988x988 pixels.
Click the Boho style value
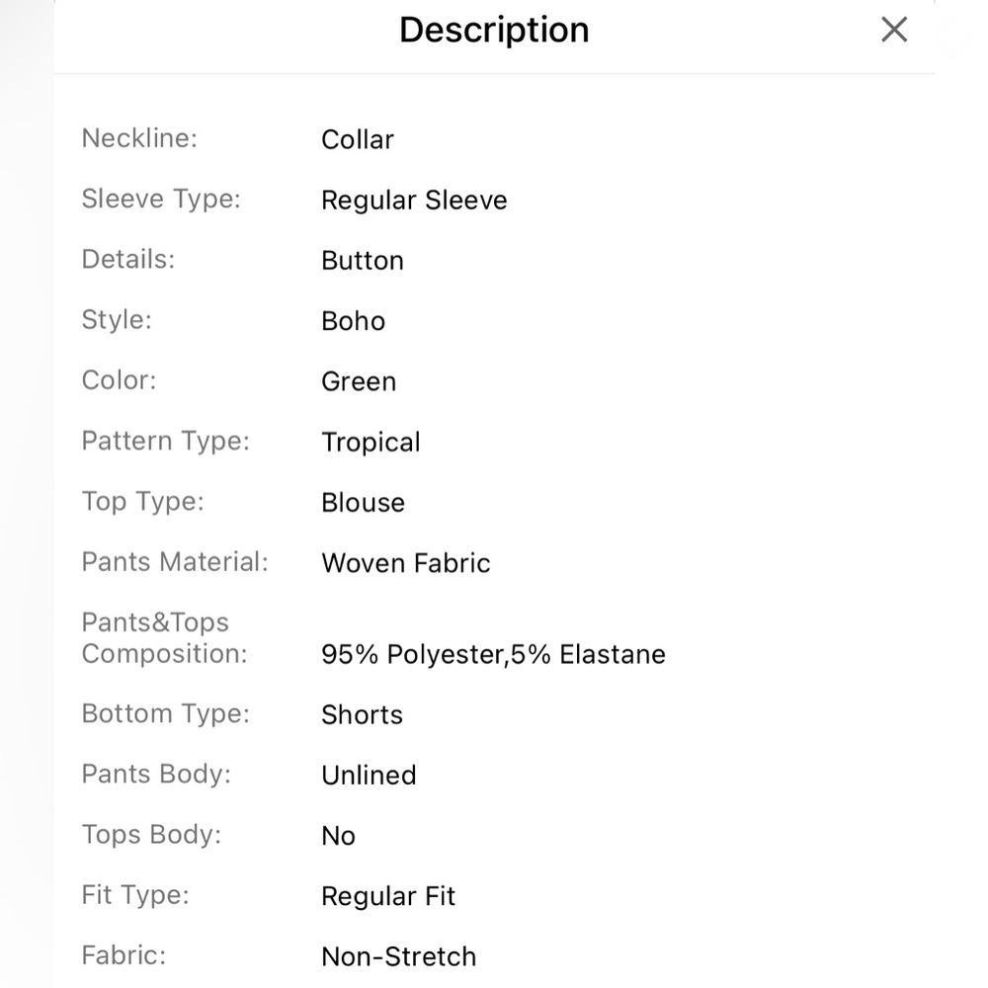(x=353, y=321)
